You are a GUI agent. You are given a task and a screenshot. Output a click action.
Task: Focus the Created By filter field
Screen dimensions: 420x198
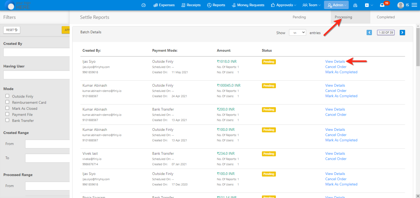[37, 52]
